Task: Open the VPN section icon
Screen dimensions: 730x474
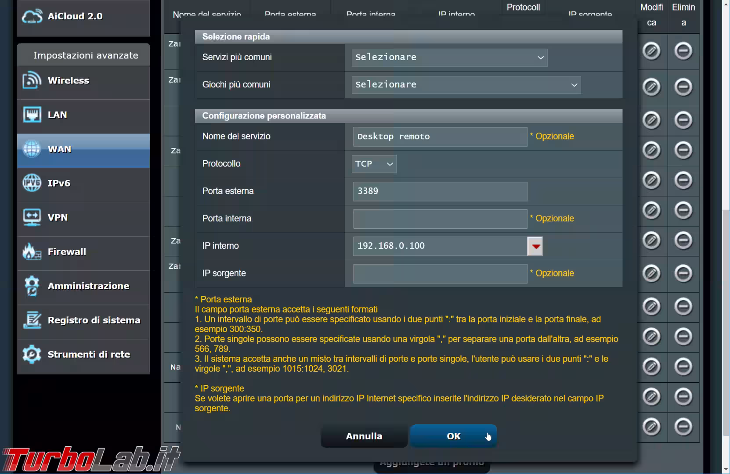Action: (32, 217)
